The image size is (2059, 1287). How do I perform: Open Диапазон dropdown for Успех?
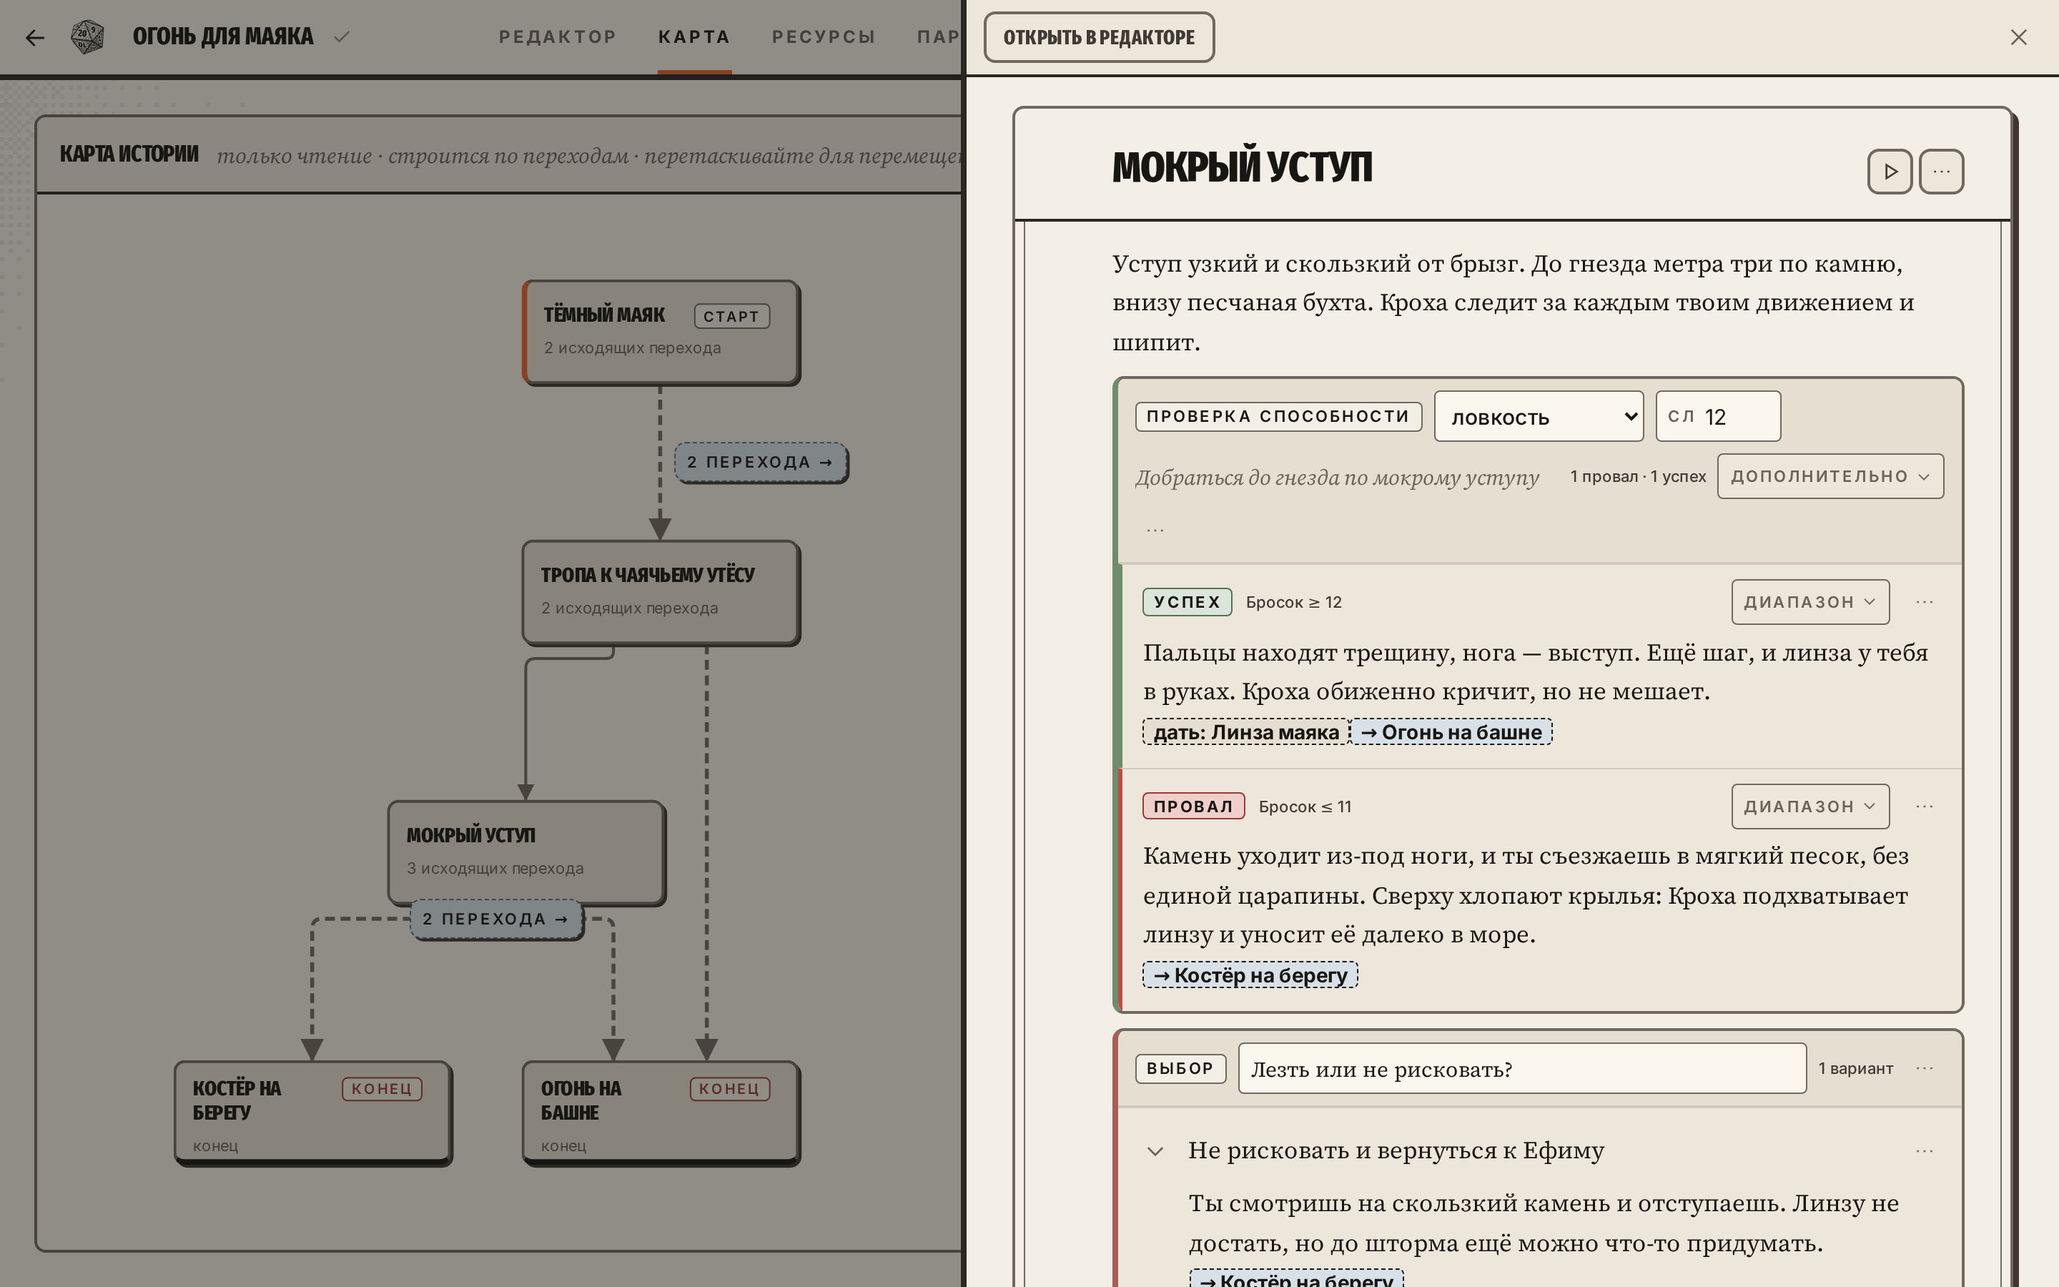tap(1809, 602)
